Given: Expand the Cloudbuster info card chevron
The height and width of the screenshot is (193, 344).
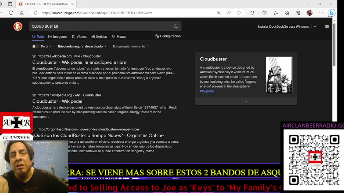Looking at the screenshot, I should 246,101.
